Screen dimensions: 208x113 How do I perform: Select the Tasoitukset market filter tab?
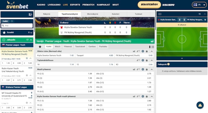[x=80, y=47]
